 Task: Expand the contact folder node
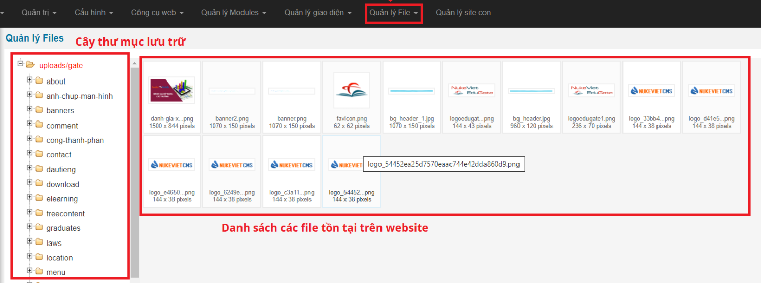point(30,153)
